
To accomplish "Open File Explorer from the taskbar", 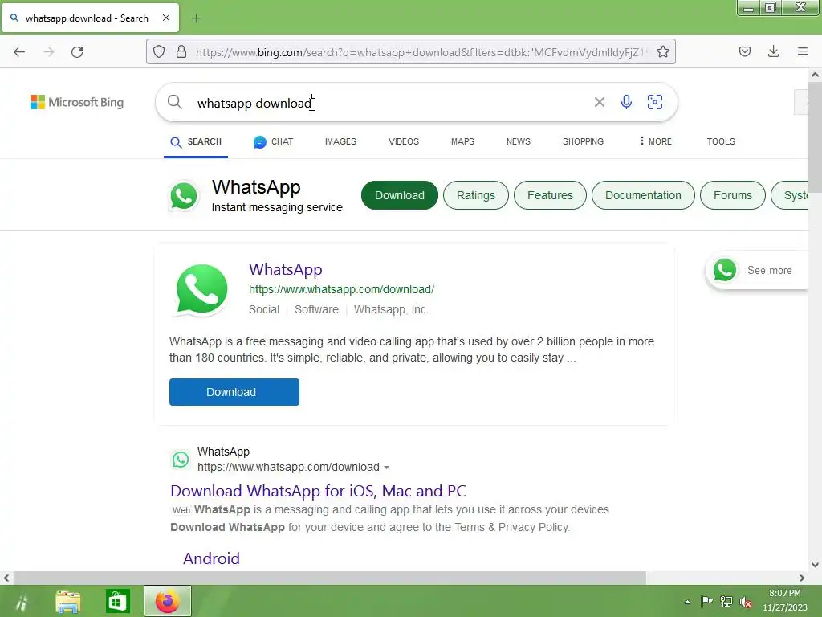I will [x=68, y=602].
